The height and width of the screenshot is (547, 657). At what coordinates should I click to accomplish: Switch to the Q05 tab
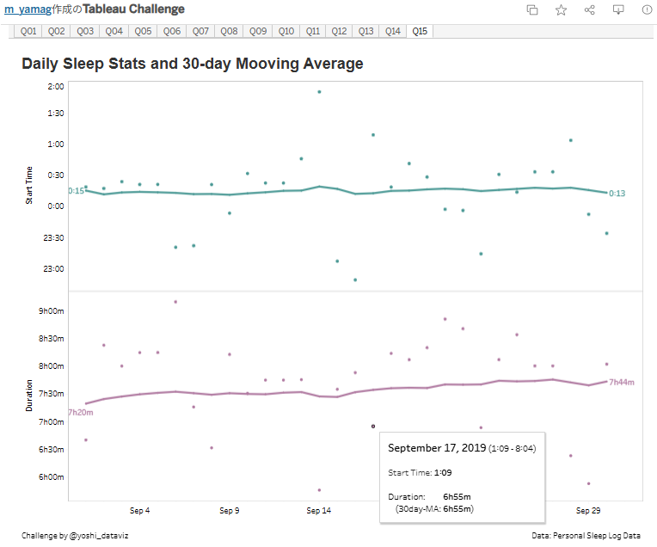(x=143, y=31)
